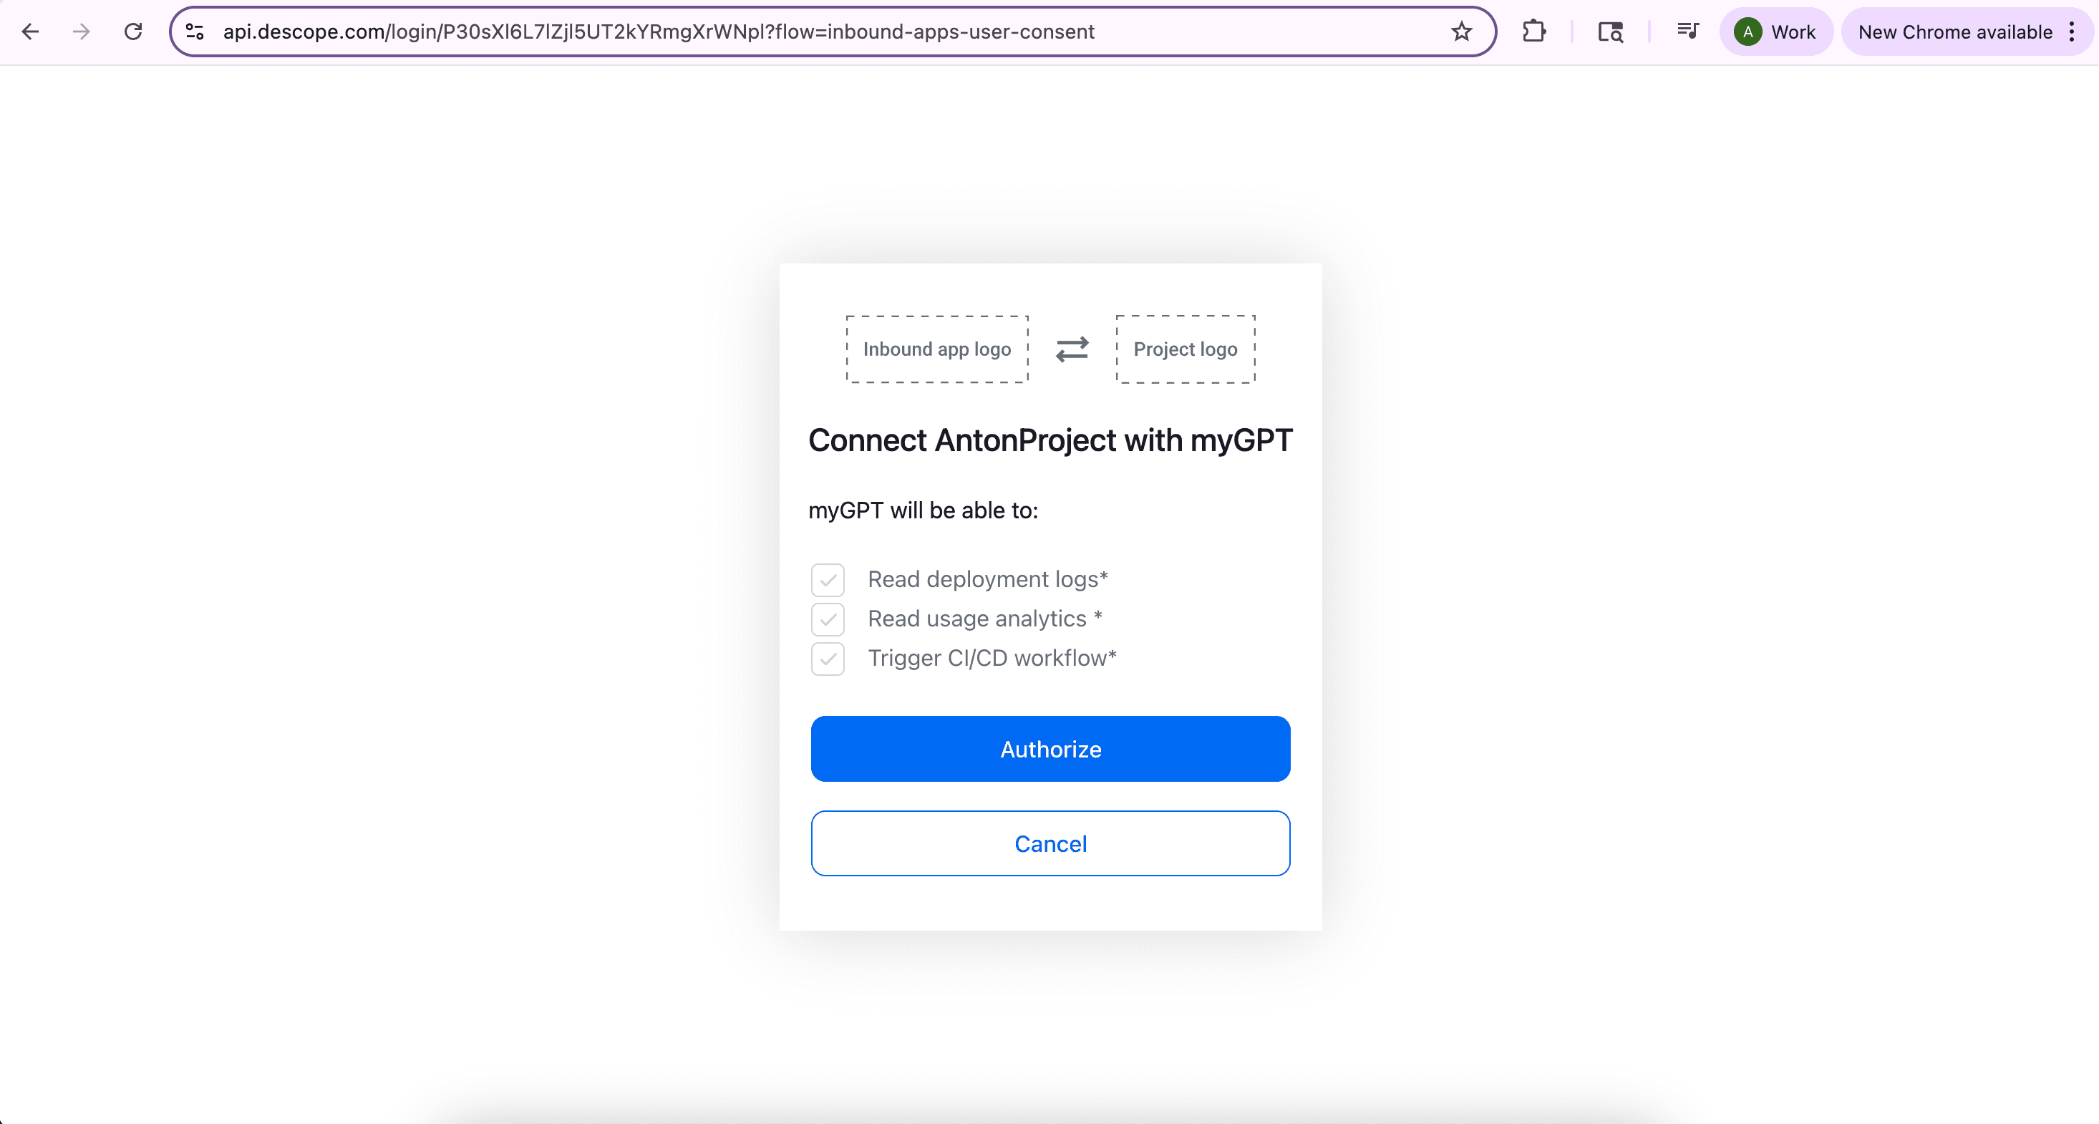
Task: Click the browser back navigation arrow
Action: [x=30, y=32]
